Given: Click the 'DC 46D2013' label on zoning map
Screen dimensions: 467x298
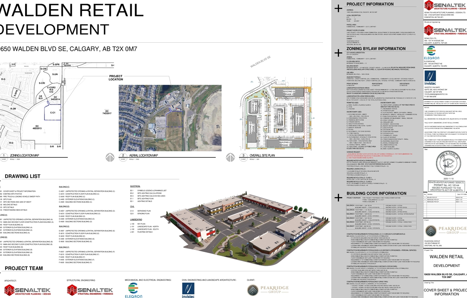Looking at the screenshot, I should (x=38, y=127).
